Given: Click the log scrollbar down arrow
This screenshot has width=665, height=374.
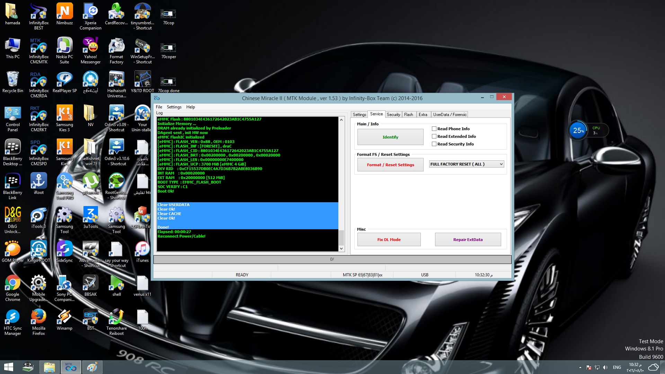Looking at the screenshot, I should point(341,249).
